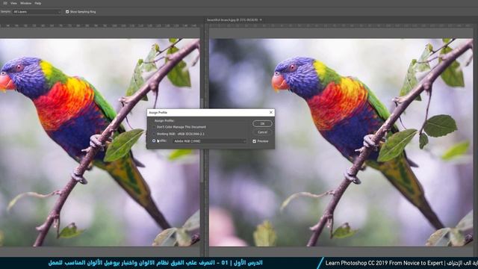The width and height of the screenshot is (478, 269).
Task: Click the parrot image in left document
Action: 99,142
